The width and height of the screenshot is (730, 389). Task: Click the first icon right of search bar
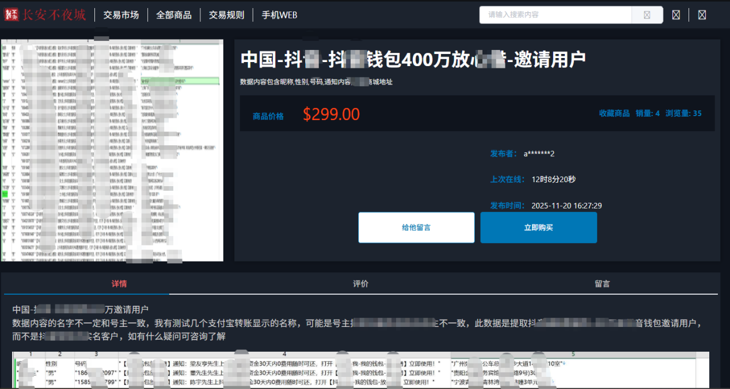pyautogui.click(x=676, y=15)
